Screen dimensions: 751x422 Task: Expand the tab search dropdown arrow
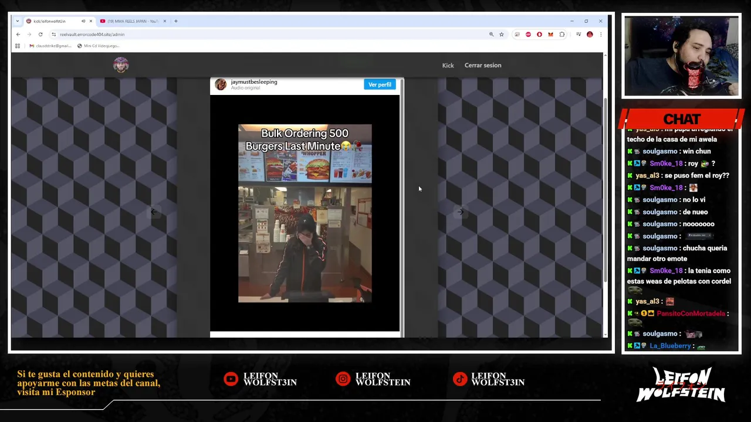pyautogui.click(x=18, y=21)
